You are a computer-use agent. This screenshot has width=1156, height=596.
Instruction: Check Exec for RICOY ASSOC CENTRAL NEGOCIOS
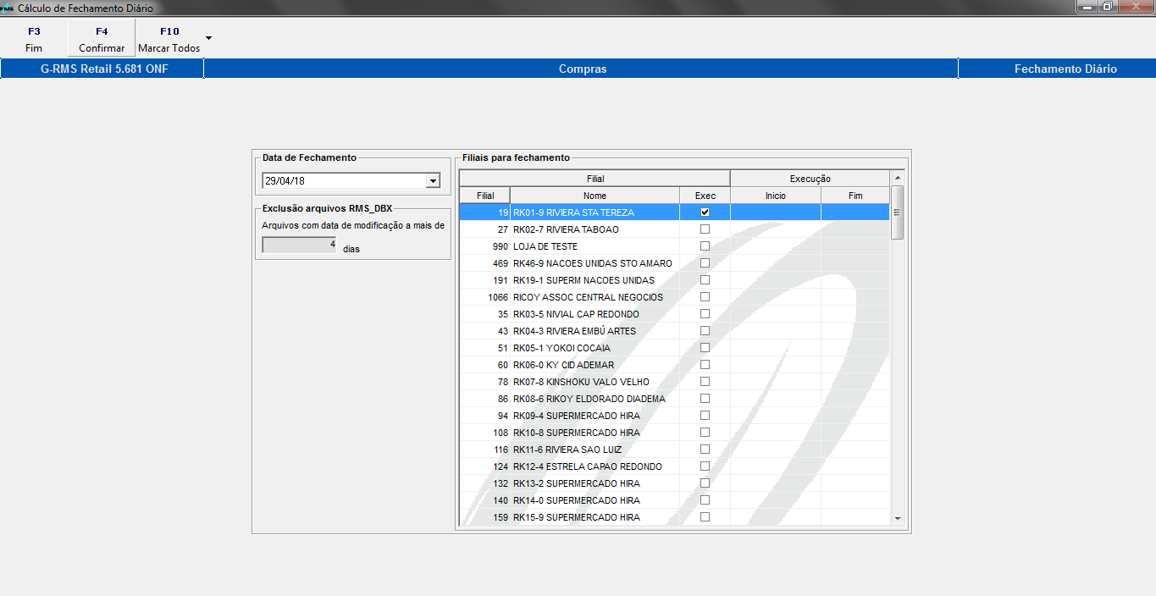[x=705, y=297]
